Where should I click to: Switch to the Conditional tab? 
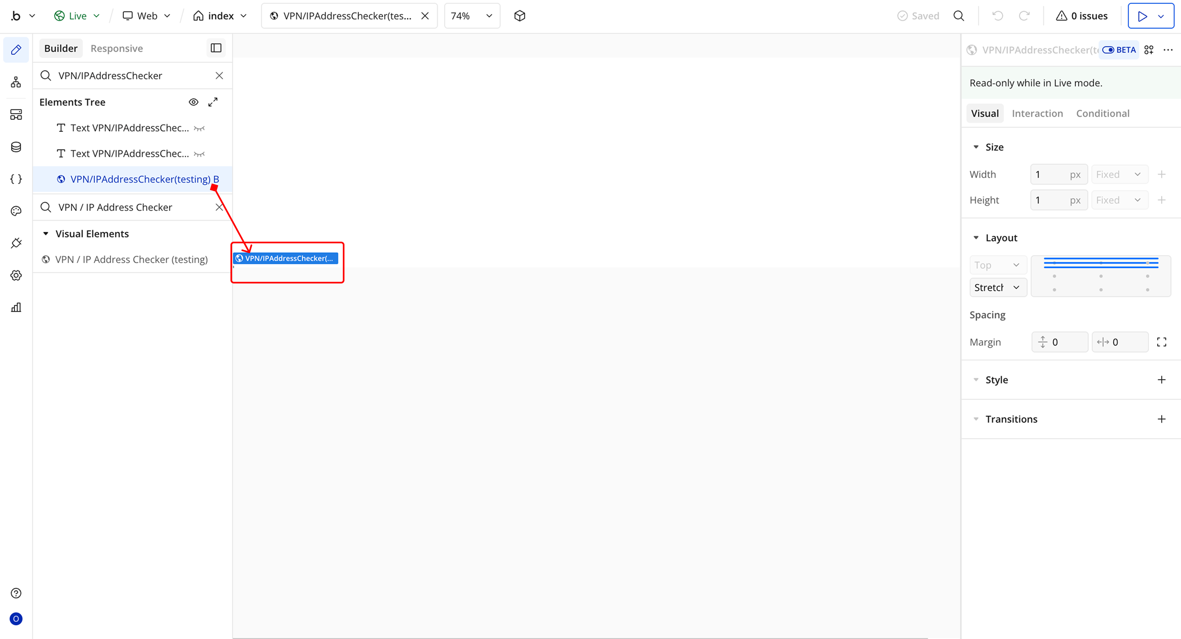[1103, 113]
